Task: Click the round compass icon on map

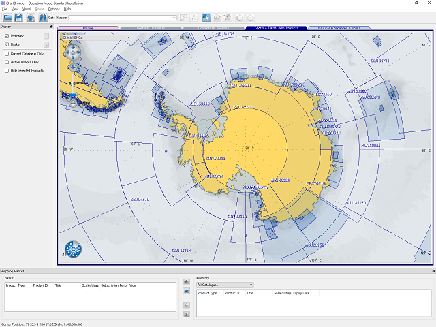Action: (73, 249)
